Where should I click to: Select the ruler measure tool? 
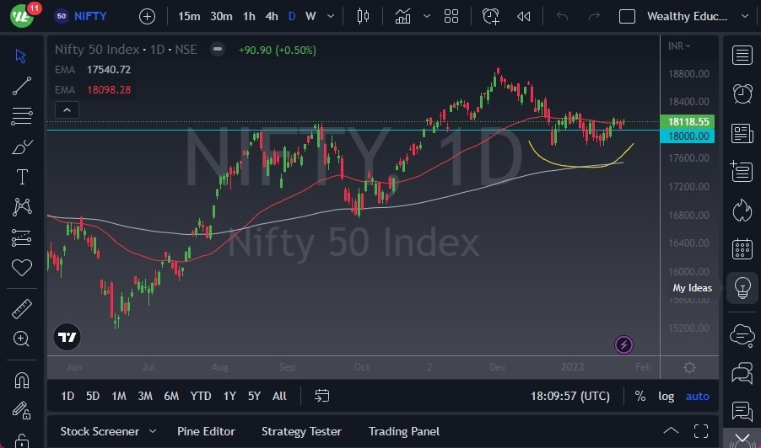21,308
